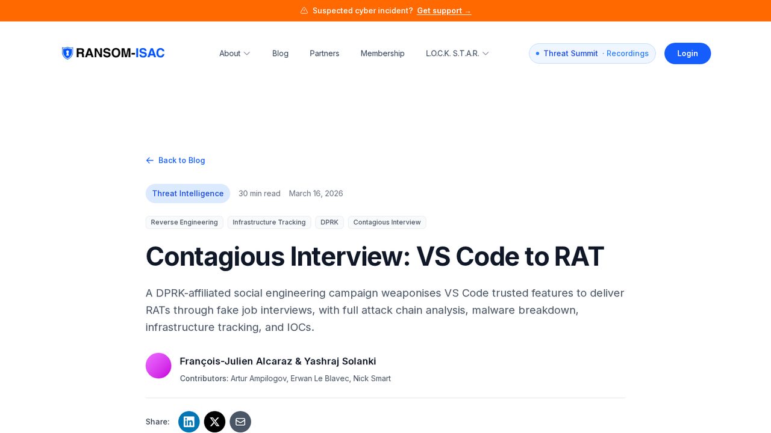Select the Reverse Engineering tag
Viewport: 771px width, 433px height.
(184, 223)
